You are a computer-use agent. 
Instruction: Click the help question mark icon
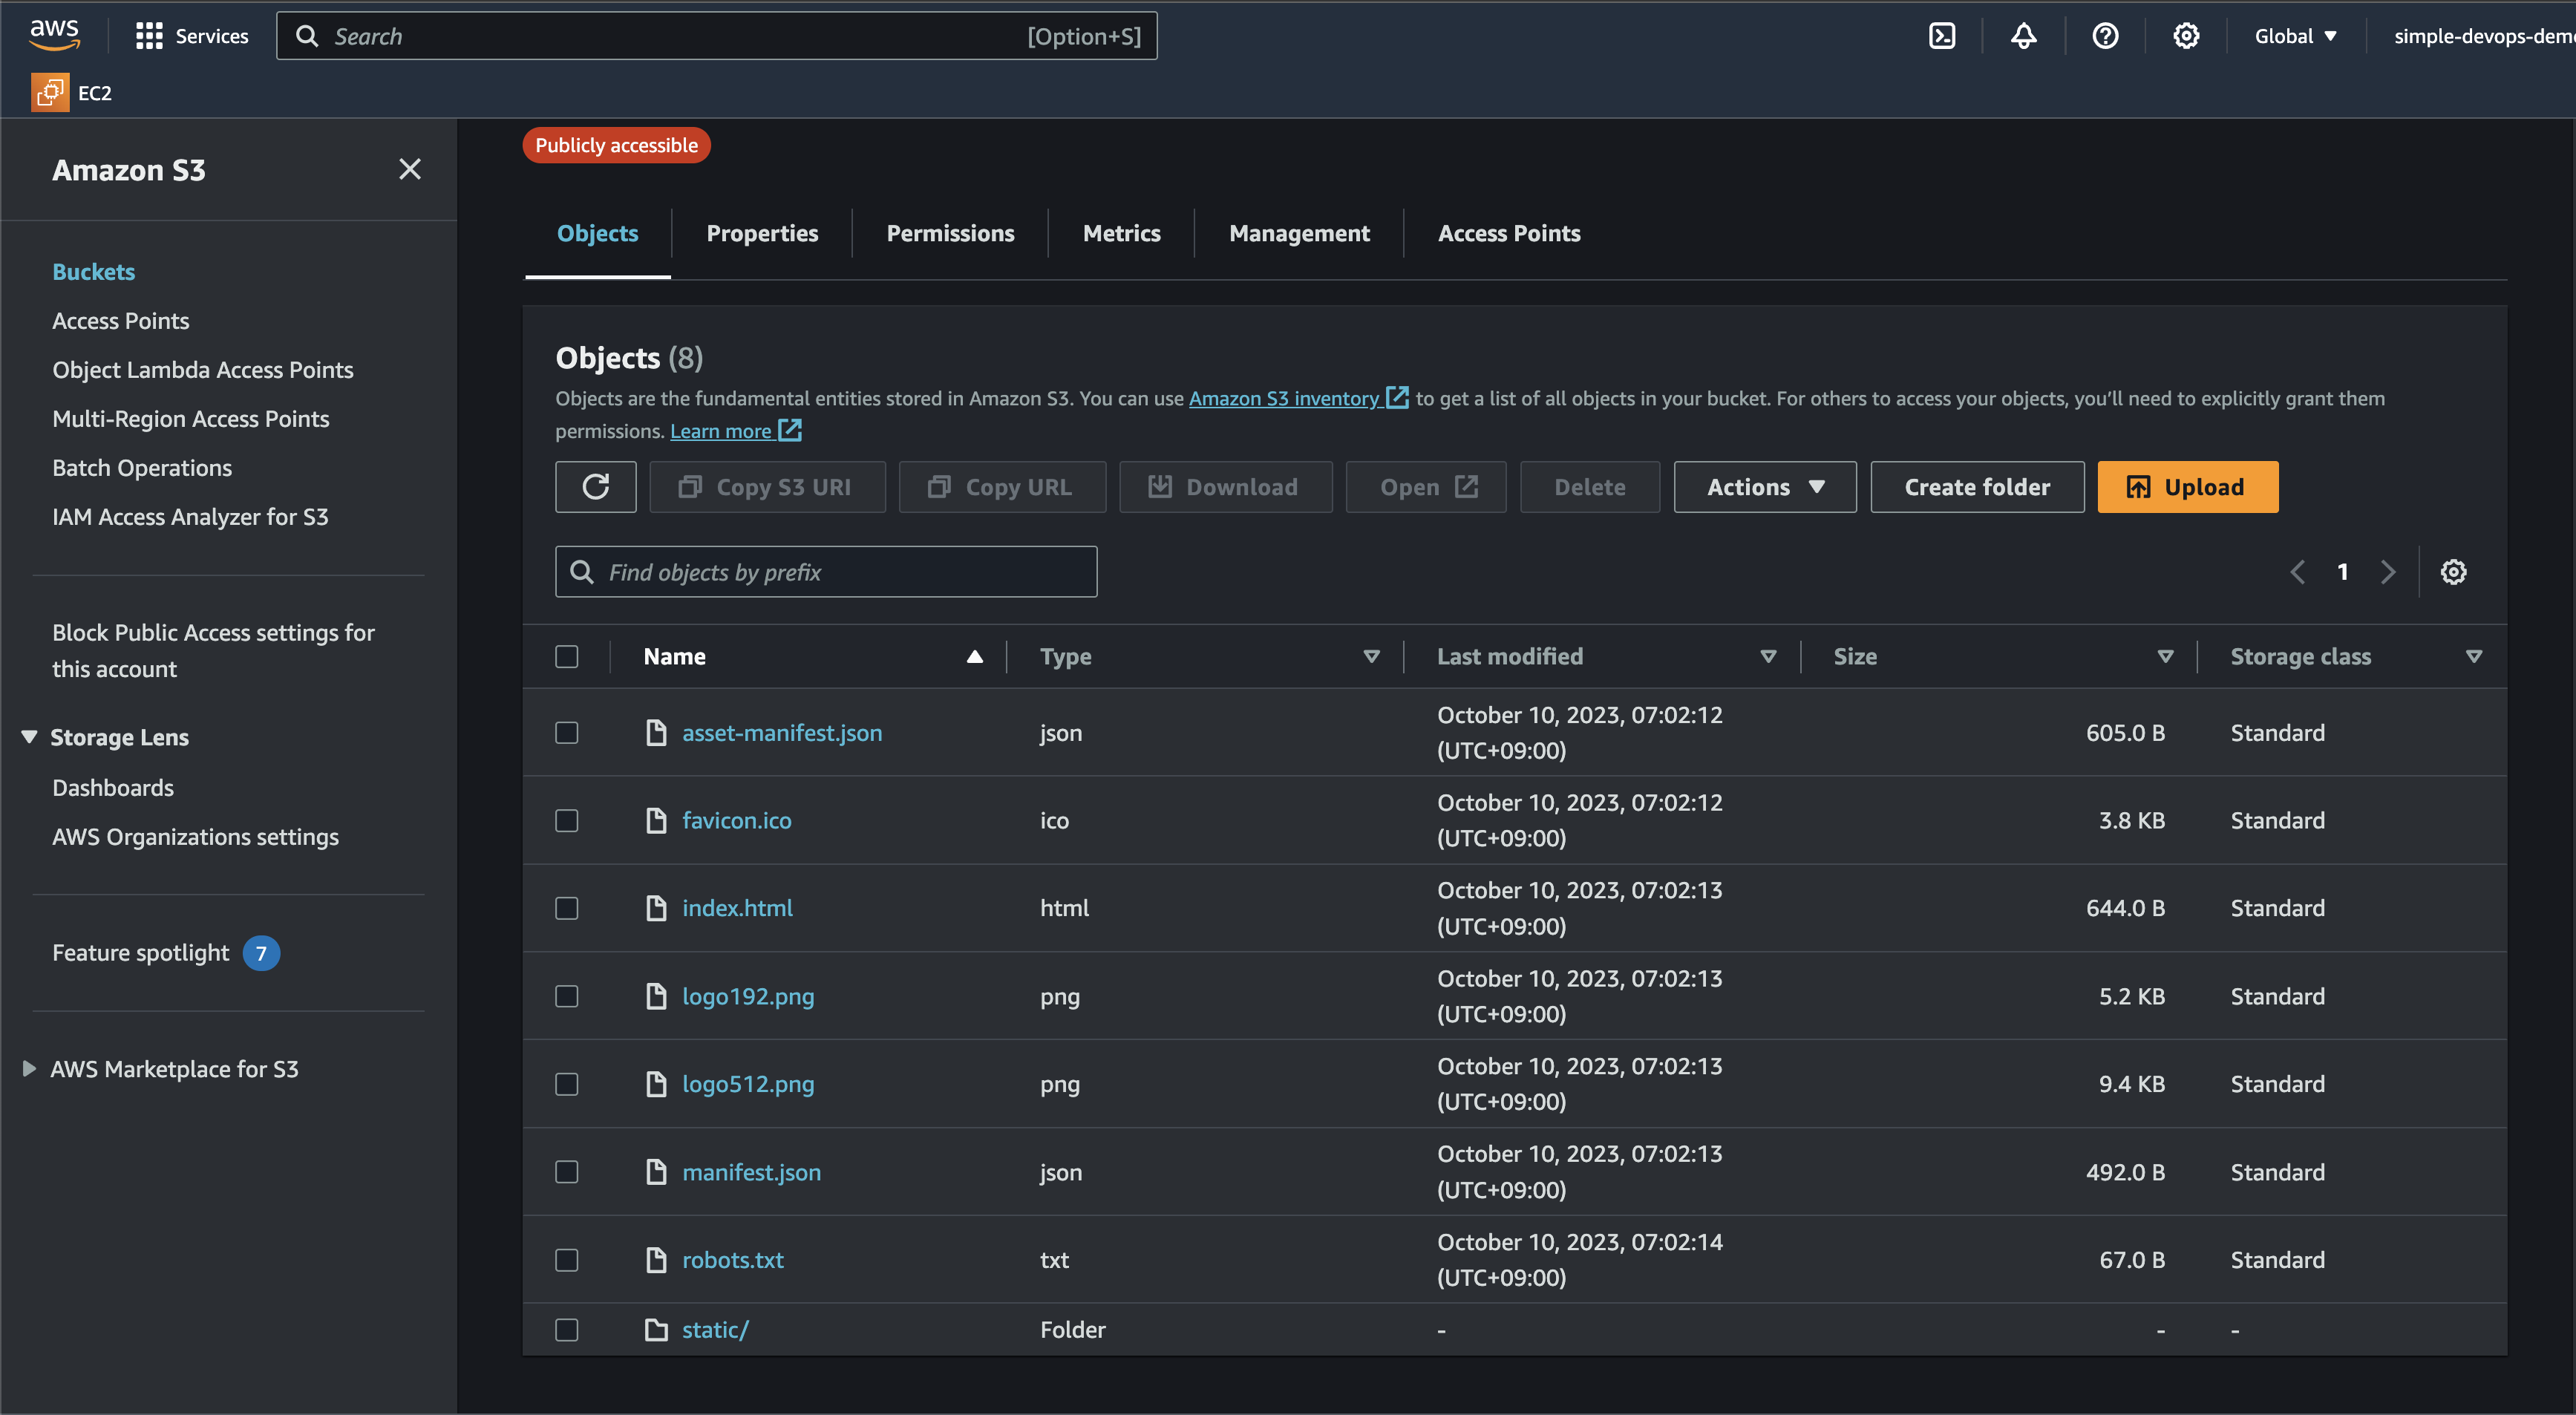tap(2105, 36)
